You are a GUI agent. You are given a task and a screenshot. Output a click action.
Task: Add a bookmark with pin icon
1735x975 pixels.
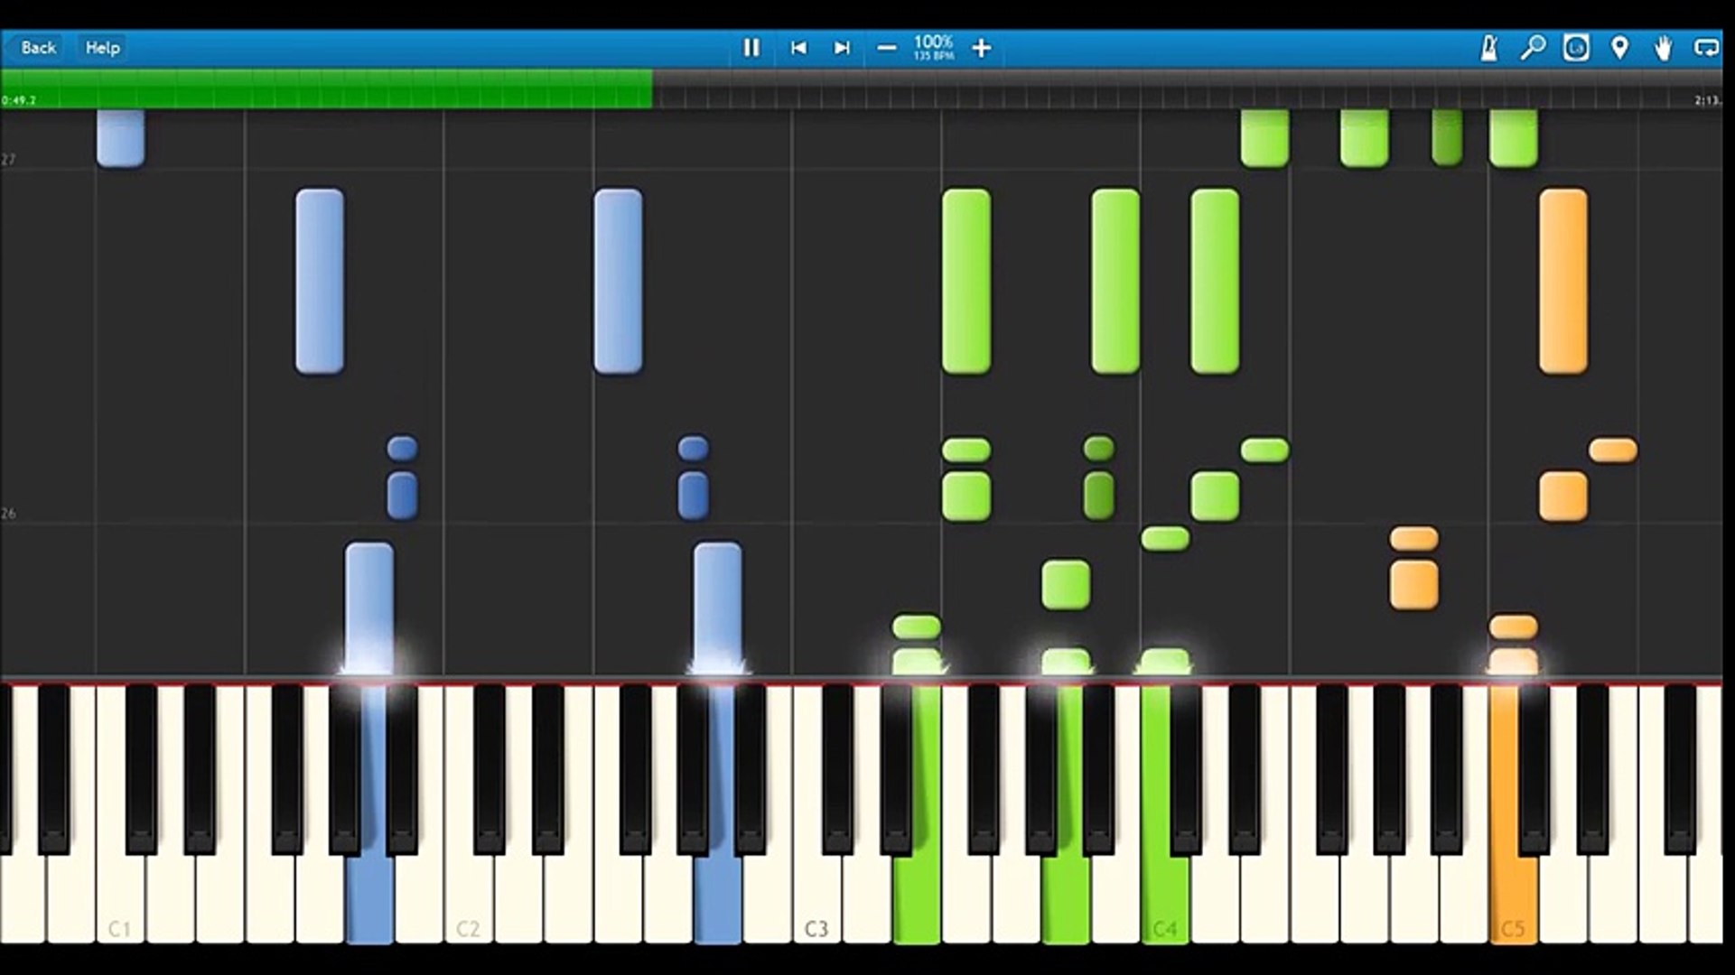[1619, 48]
